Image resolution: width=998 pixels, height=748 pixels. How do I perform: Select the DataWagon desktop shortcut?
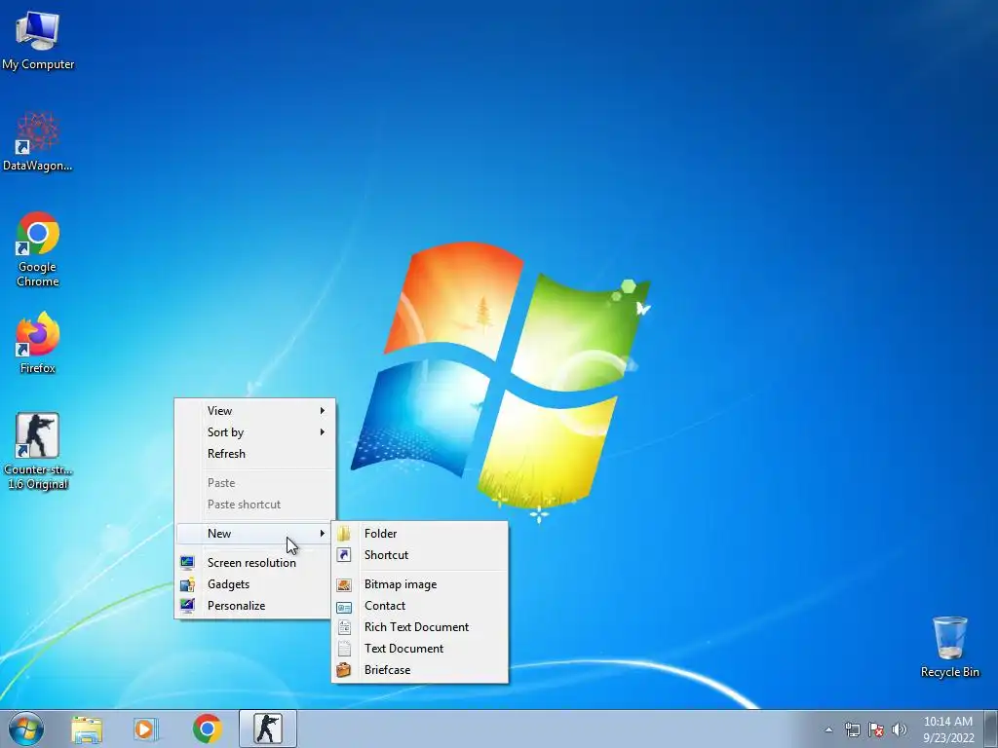pyautogui.click(x=38, y=141)
